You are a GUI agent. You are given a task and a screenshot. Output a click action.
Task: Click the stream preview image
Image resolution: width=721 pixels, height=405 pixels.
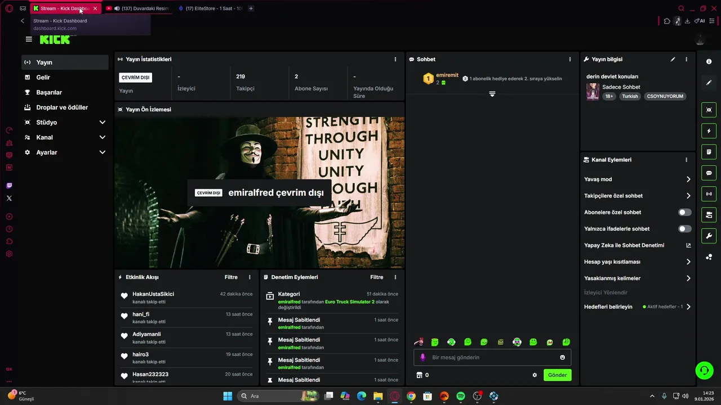coord(259,192)
